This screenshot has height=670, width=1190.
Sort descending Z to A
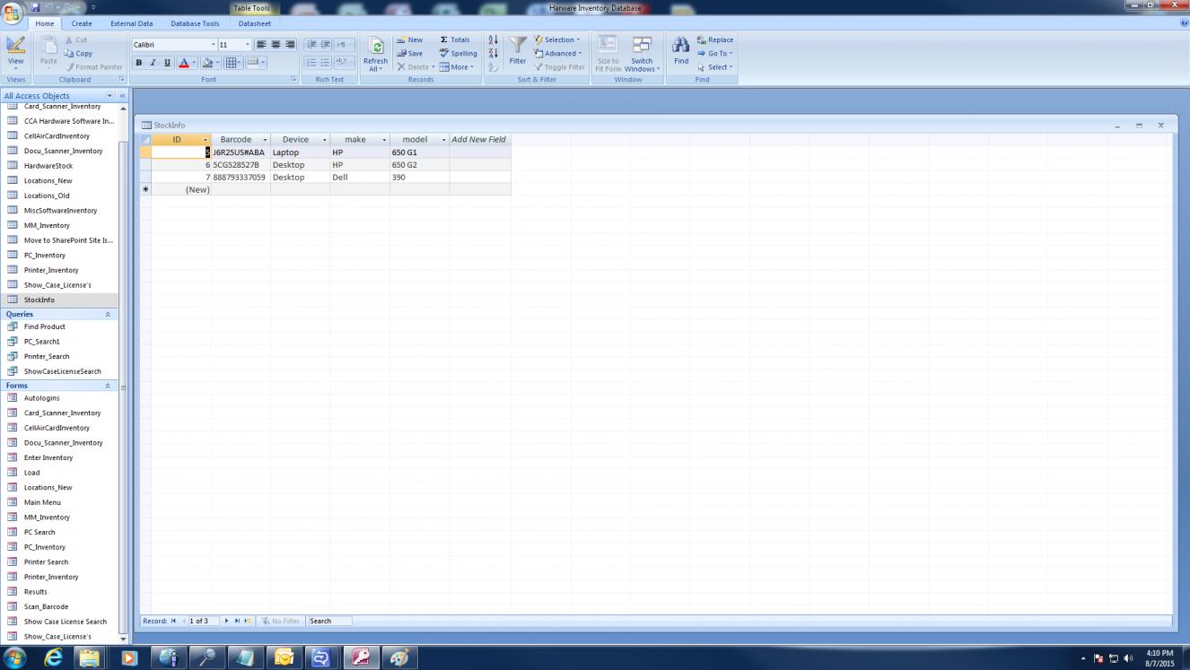[493, 54]
